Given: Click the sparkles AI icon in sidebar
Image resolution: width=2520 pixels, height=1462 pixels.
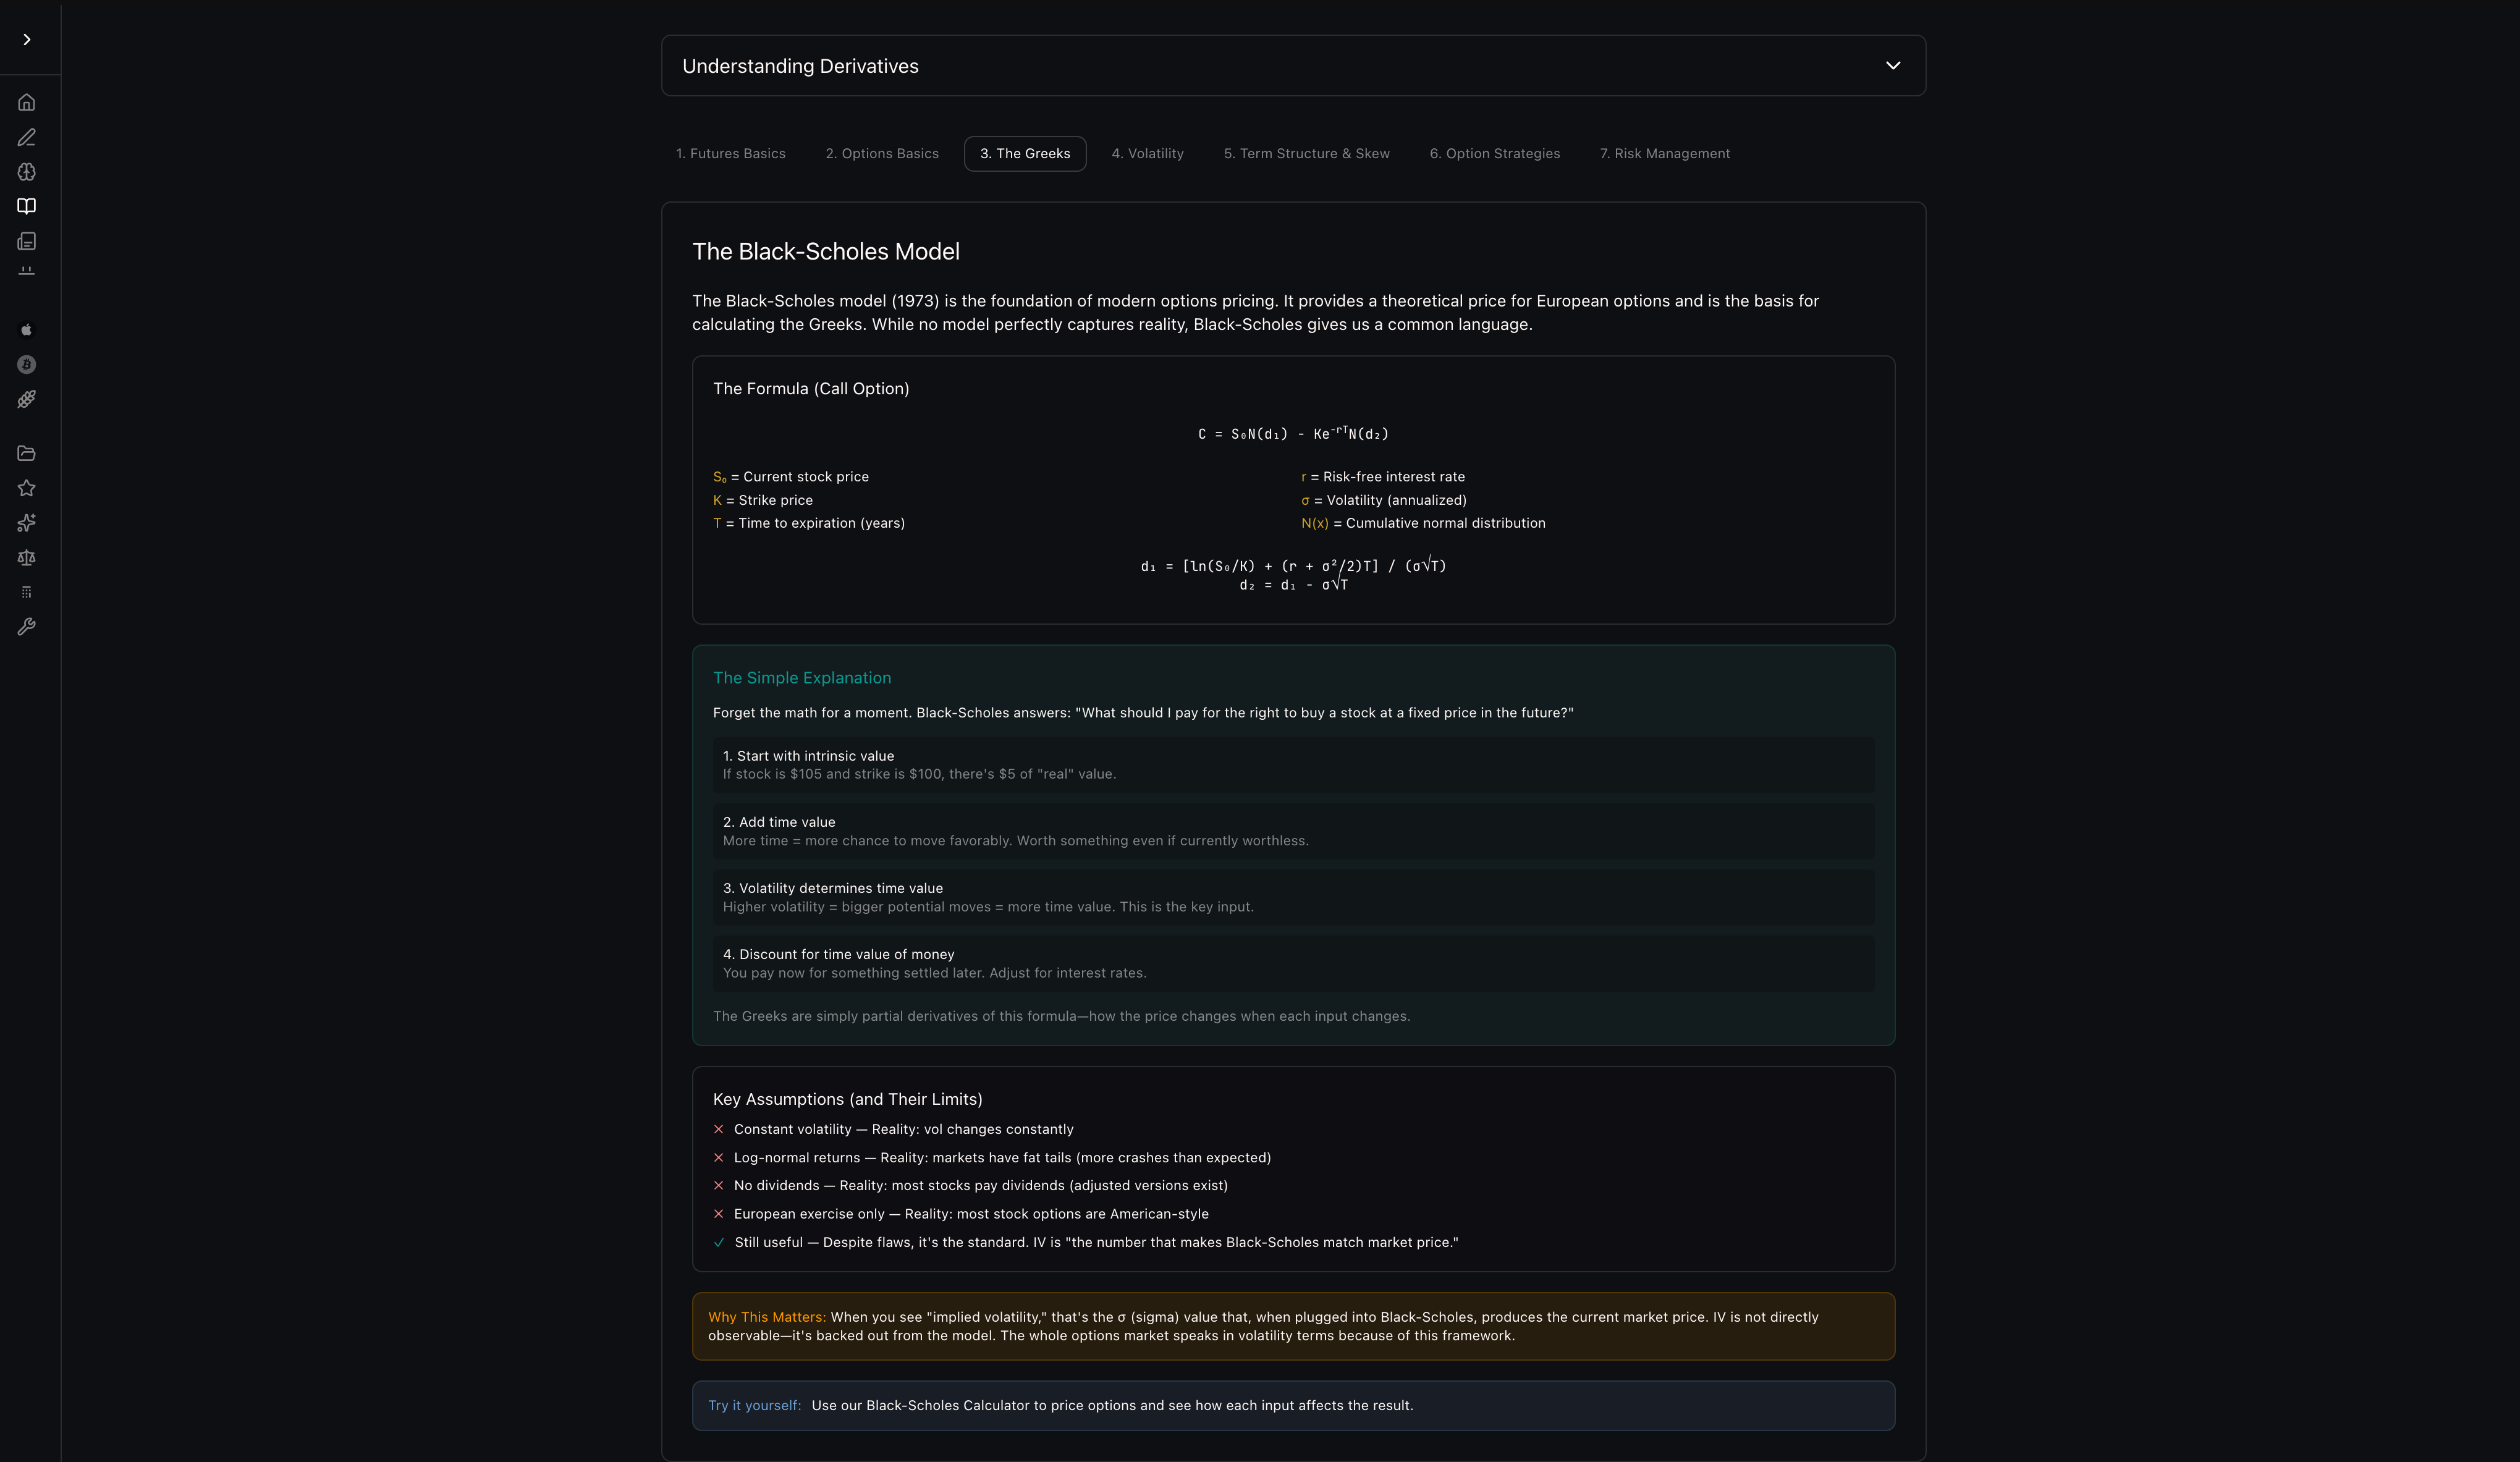Looking at the screenshot, I should click(27, 523).
